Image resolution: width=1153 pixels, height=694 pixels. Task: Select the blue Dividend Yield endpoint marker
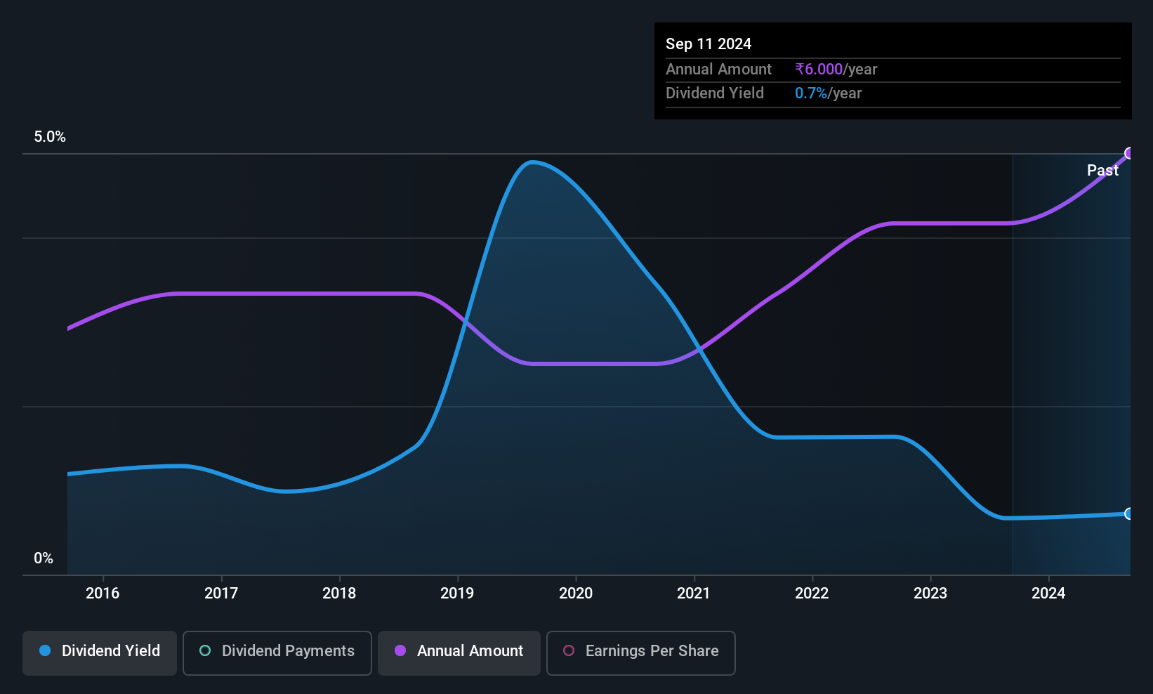point(1129,513)
